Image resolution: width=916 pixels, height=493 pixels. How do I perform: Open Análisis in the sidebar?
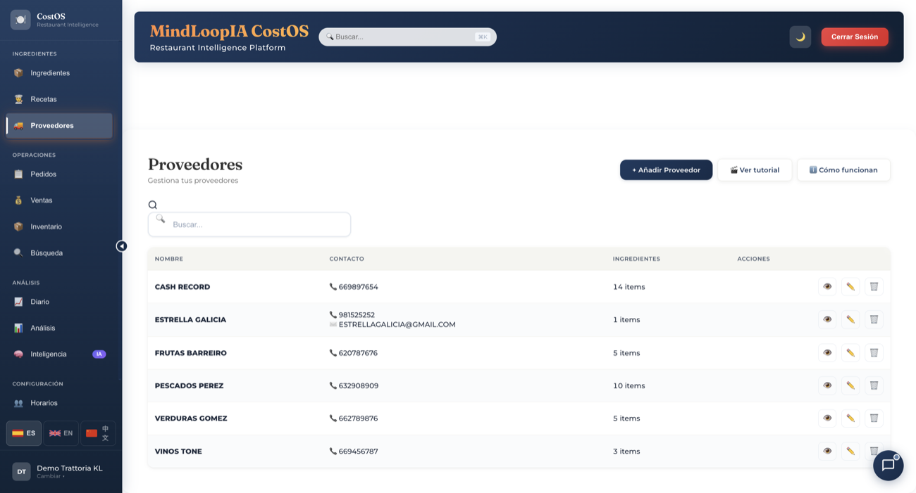tap(59, 328)
